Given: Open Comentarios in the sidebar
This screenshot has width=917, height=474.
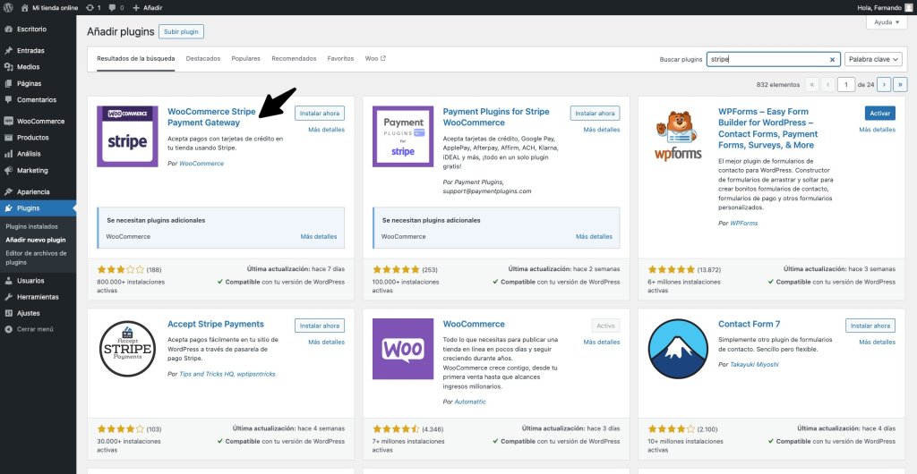Looking at the screenshot, I should [38, 100].
